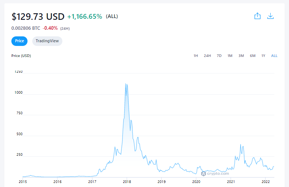Image resolution: width=289 pixels, height=187 pixels.
Task: Click the 2020 label on the x-axis
Action: coord(196,182)
